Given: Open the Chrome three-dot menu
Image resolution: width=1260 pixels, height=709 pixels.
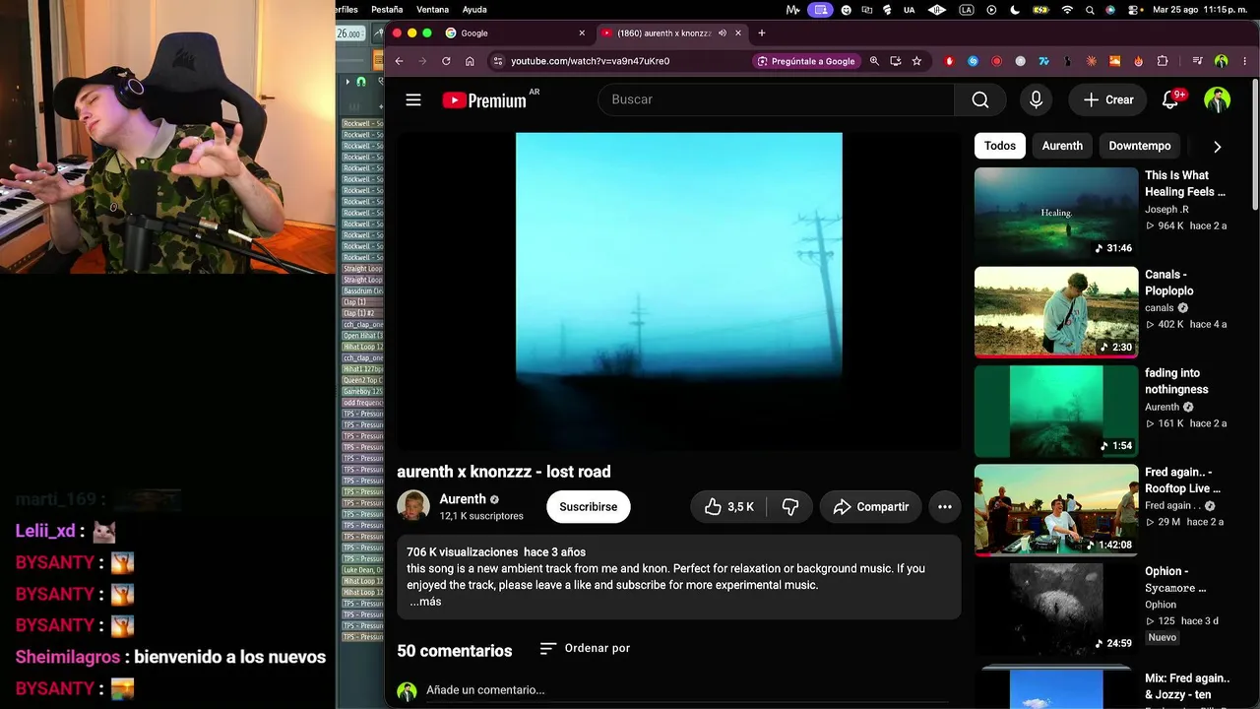Looking at the screenshot, I should 1245,61.
